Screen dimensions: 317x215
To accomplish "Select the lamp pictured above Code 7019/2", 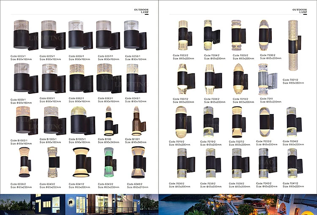I will coord(211,122).
